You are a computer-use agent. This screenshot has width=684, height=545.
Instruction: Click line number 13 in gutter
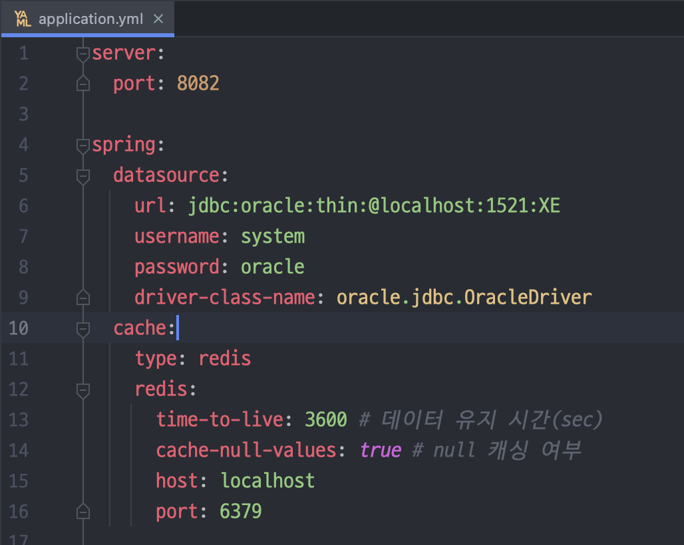click(19, 420)
